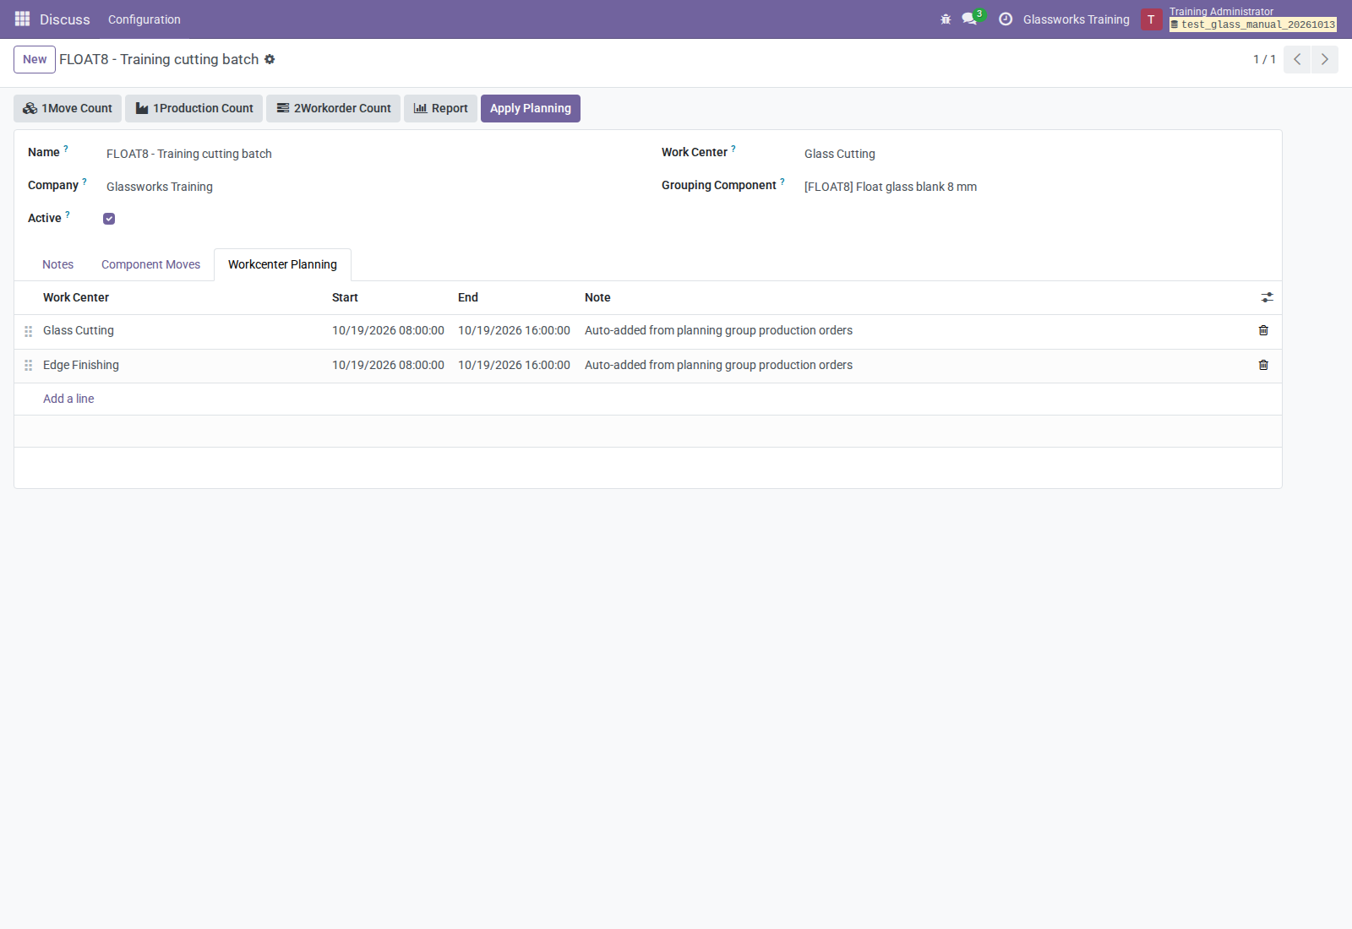Click the test_glass_manual database label
Viewport: 1352px width, 929px height.
tap(1253, 24)
